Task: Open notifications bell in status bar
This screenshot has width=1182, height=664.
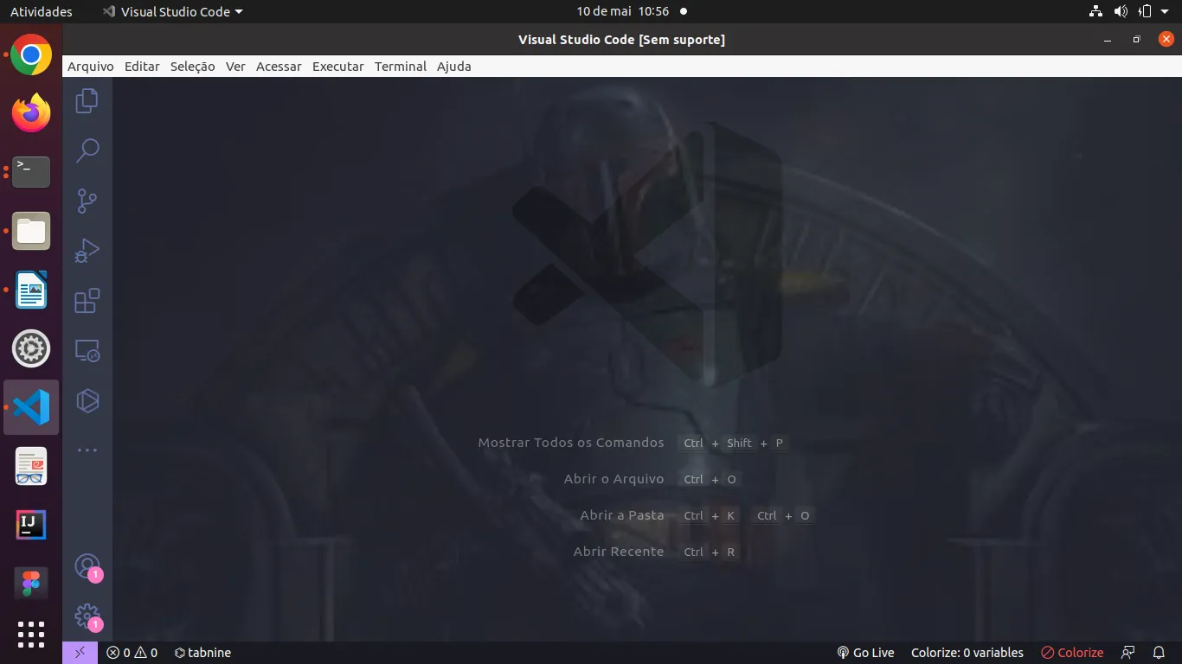Action: (1160, 653)
